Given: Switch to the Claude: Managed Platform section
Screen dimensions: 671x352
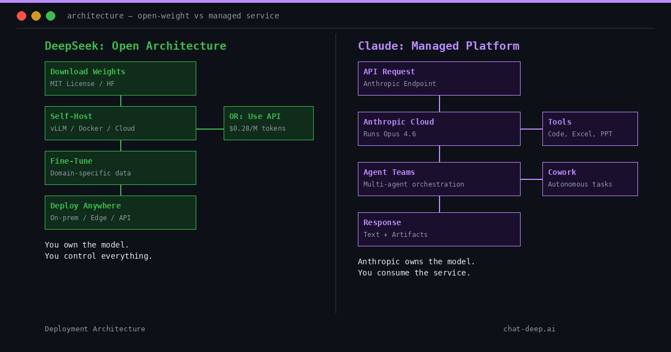Looking at the screenshot, I should [x=439, y=46].
